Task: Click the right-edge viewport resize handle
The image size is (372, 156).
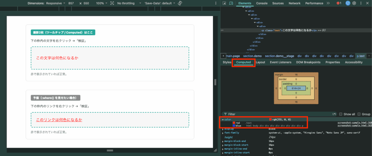Action: tap(215, 82)
